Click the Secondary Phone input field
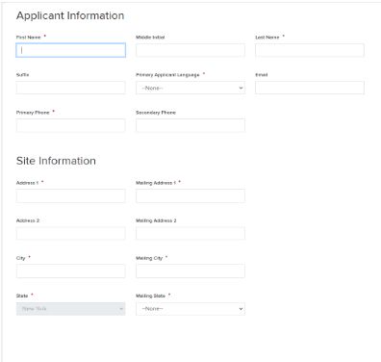This screenshot has height=362, width=381. [x=190, y=125]
